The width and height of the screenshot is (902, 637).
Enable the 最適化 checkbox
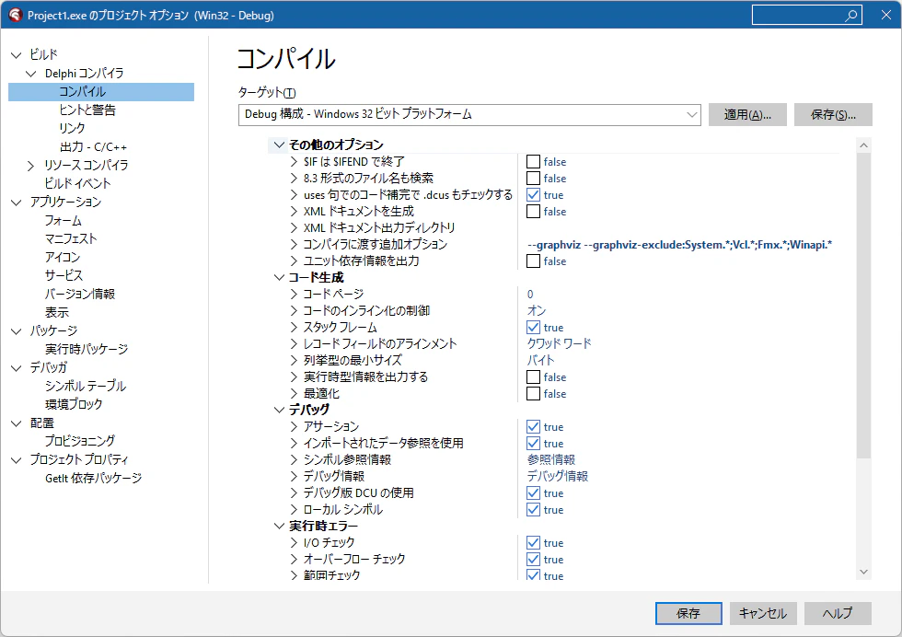533,394
